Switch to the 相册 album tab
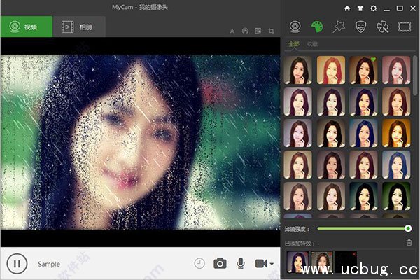The width and height of the screenshot is (420, 280). coord(79,27)
